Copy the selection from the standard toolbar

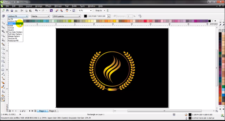point(26,11)
